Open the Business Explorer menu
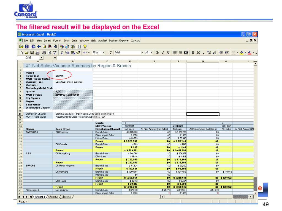This screenshot has width=282, height=211. pos(119,41)
